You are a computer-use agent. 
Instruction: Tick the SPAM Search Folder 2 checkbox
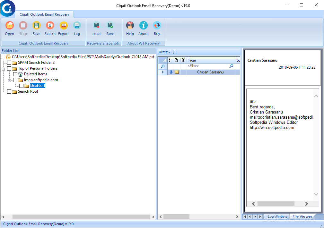point(9,63)
